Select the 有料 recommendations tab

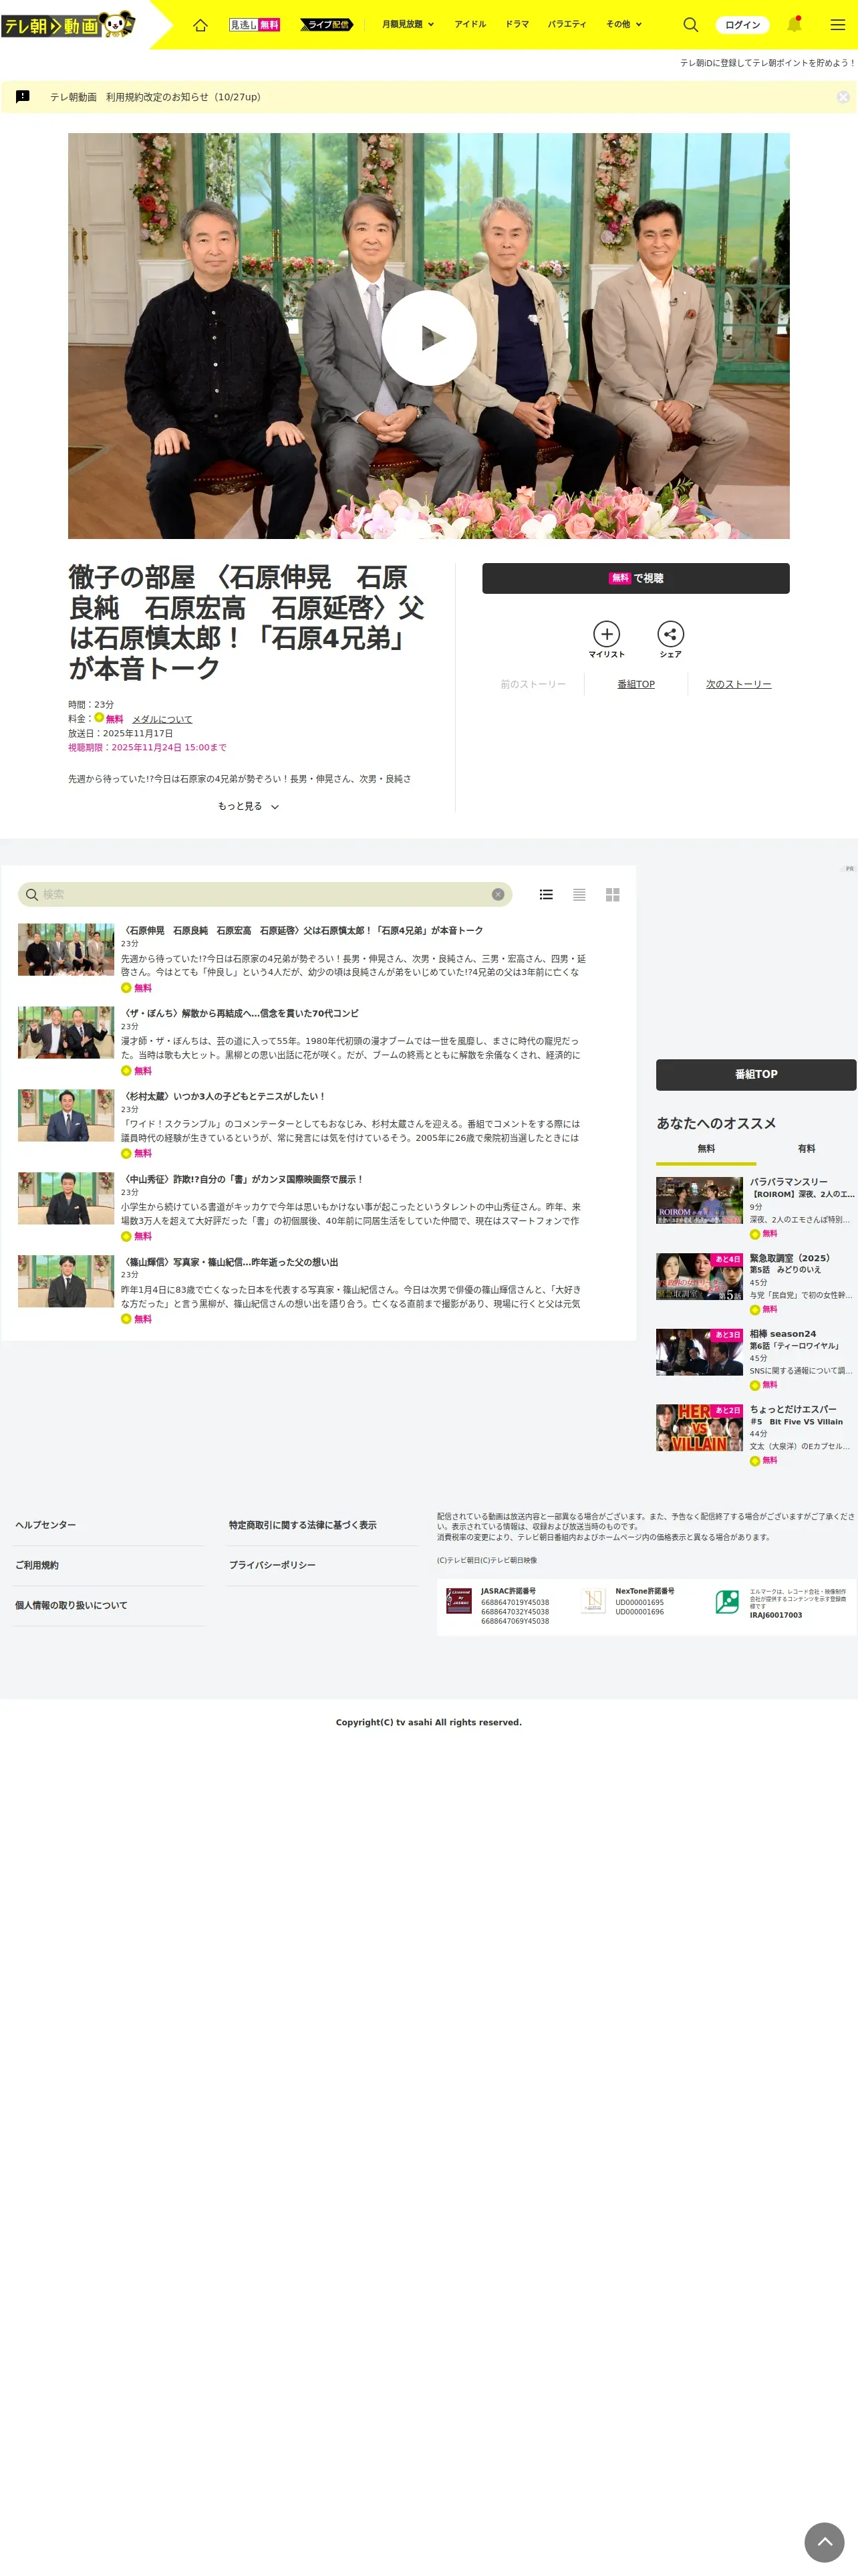806,1149
